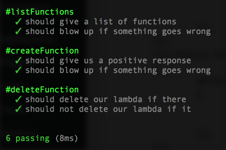Click the #deleteFunction suite heading
The height and width of the screenshot is (150, 226).
click(x=42, y=90)
